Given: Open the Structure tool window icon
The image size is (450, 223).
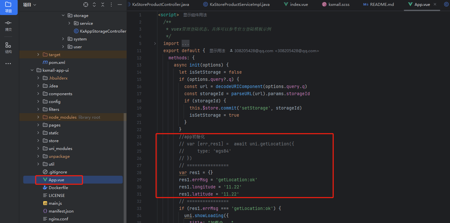Looking at the screenshot, I should 8,48.
